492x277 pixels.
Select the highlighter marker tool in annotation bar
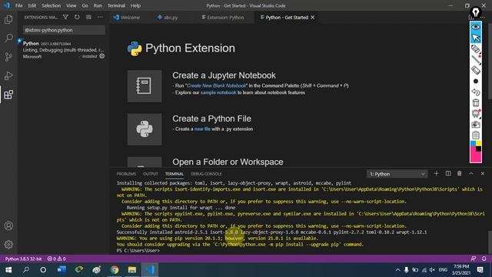[x=476, y=48]
